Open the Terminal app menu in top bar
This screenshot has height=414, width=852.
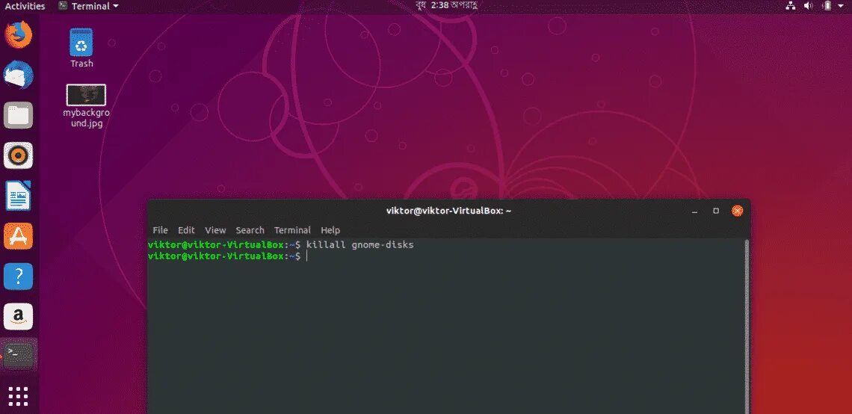[88, 7]
